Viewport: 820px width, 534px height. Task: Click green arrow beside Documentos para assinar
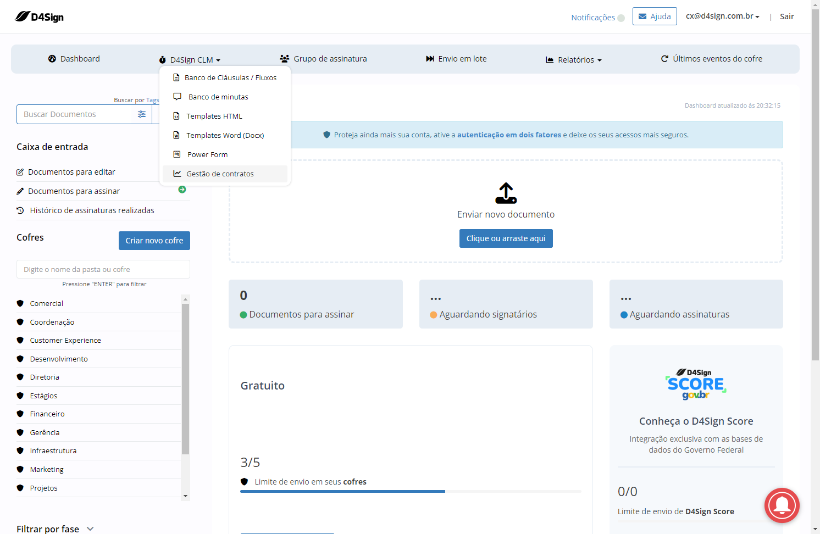pos(182,190)
